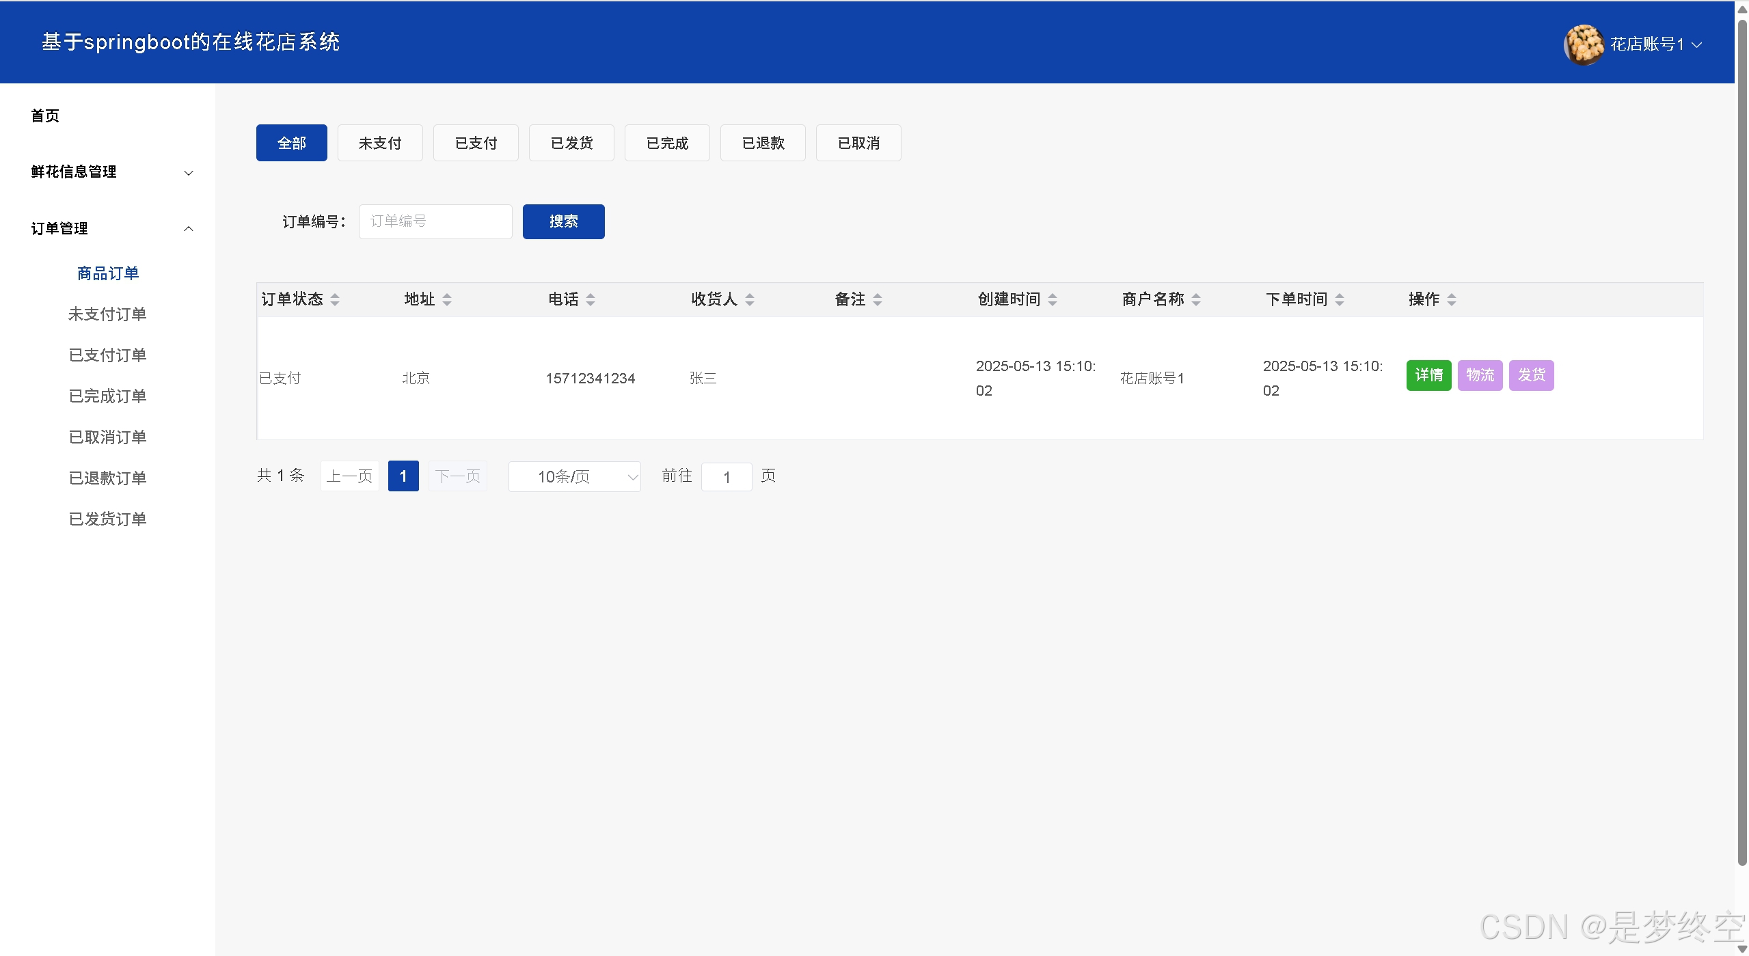Open the 10条/页 page size dropdown
1749x956 pixels.
click(x=574, y=476)
